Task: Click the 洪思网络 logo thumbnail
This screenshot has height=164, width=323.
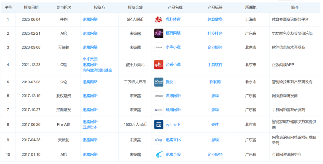Action: 159,96
